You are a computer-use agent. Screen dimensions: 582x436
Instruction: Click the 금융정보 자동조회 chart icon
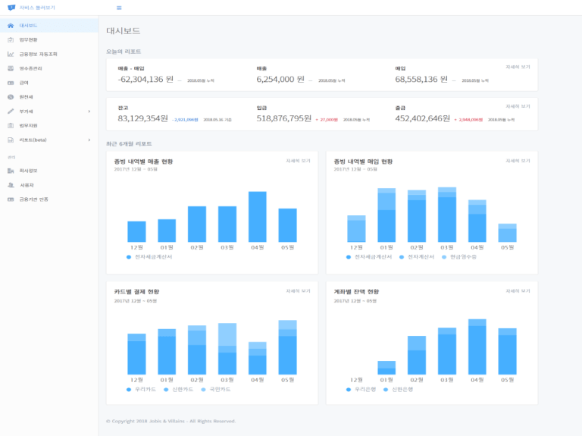11,54
